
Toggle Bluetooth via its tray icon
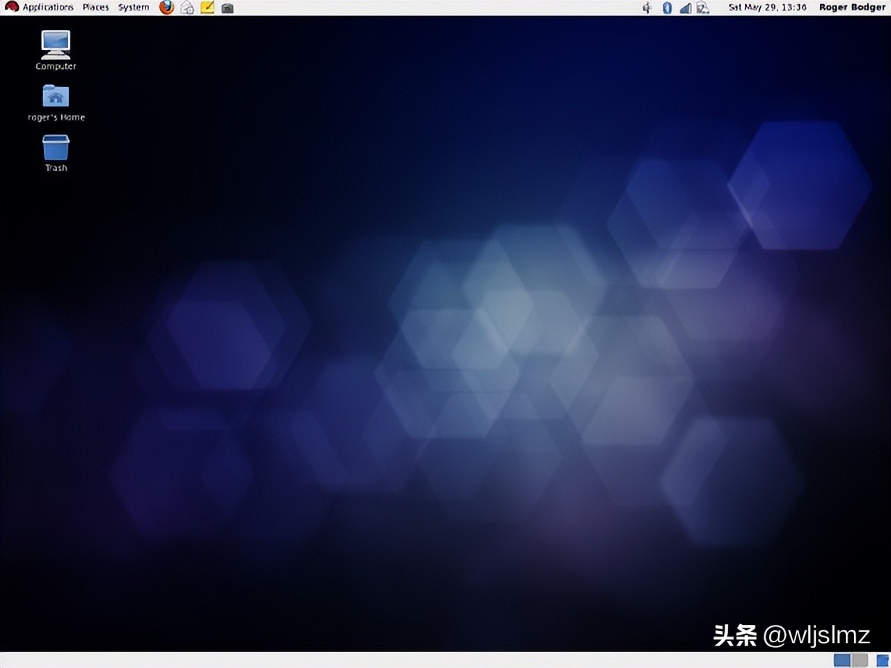(667, 8)
